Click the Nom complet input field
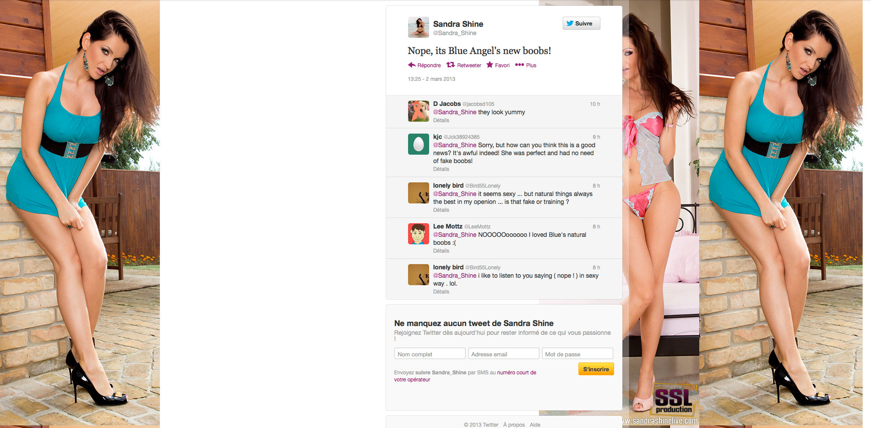Screen dimensions: 871x428 tap(430, 354)
